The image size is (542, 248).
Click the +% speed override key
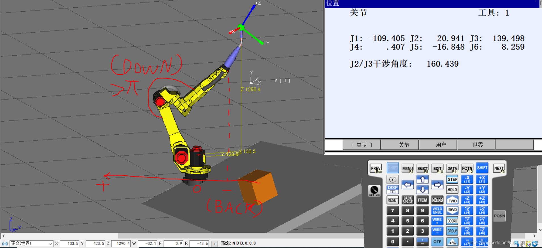pyautogui.click(x=452, y=241)
